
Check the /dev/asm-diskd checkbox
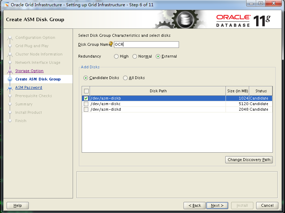click(86, 109)
